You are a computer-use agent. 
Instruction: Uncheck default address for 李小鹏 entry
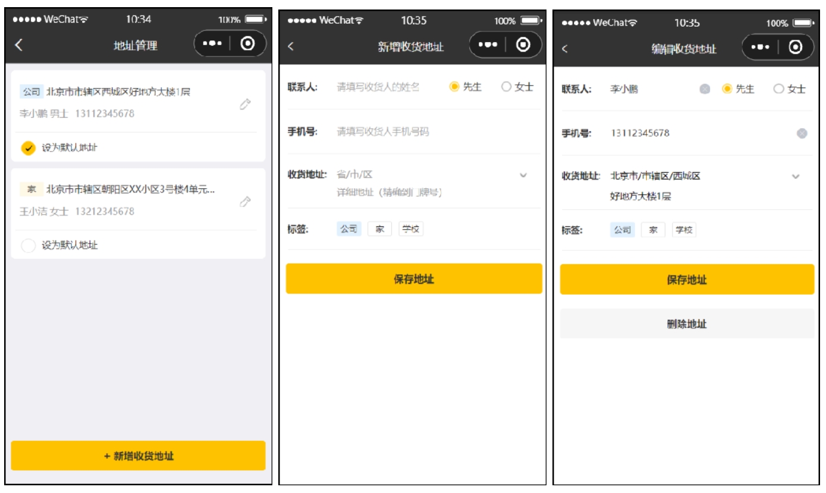click(x=28, y=148)
